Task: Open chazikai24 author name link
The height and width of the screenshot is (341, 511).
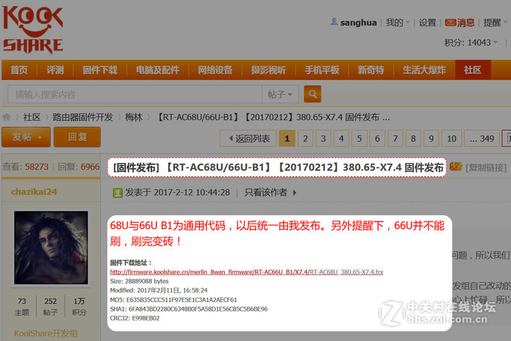Action: (x=34, y=192)
